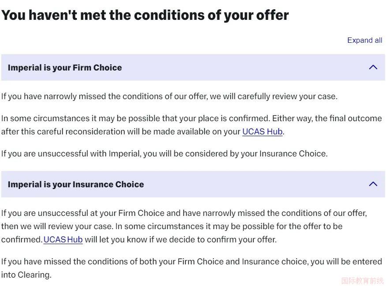The height and width of the screenshot is (286, 386).
Task: Click the 'Either way, the final outcome' sentence
Action: pyautogui.click(x=327, y=119)
